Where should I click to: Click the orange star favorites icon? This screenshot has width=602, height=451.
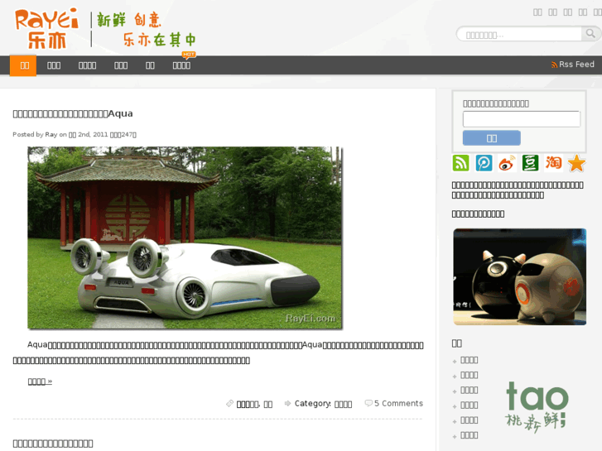click(576, 163)
